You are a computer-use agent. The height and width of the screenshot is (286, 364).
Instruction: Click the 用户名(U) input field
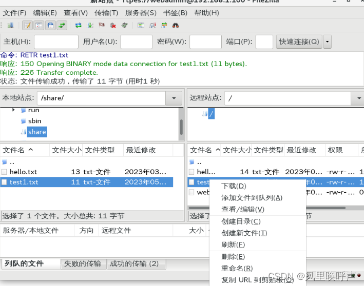[x=136, y=42]
